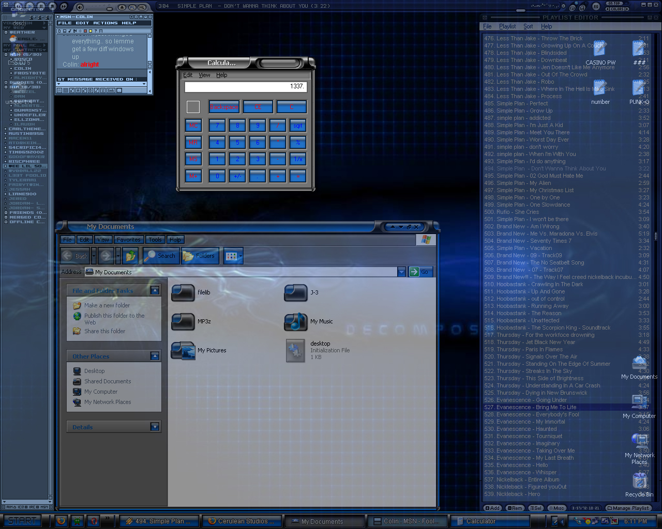Screen dimensions: 662x529
Task: Click the Back button in My Documents
Action: (76, 256)
